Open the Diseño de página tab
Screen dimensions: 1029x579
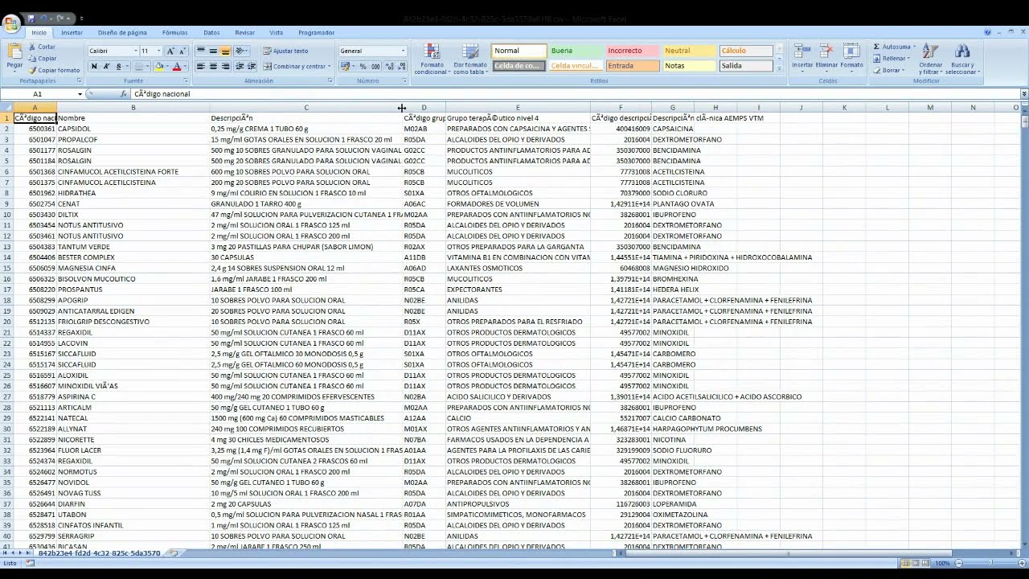click(122, 33)
